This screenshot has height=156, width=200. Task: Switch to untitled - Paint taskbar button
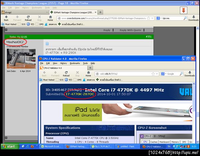coord(127,146)
